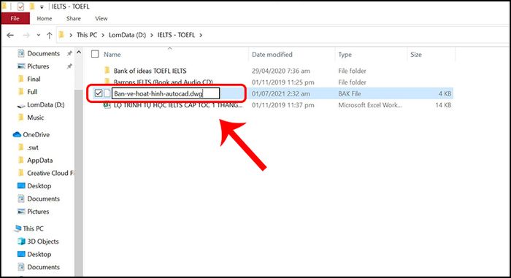
Task: Sort by the Name column header
Action: click(112, 55)
